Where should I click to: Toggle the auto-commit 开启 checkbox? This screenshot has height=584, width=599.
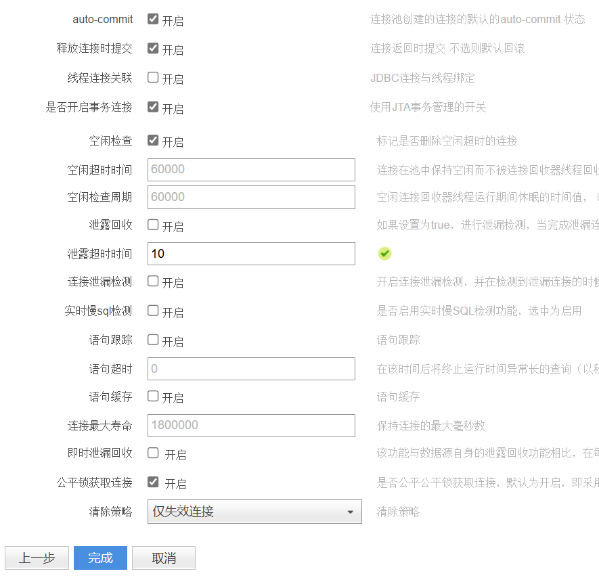pyautogui.click(x=153, y=20)
